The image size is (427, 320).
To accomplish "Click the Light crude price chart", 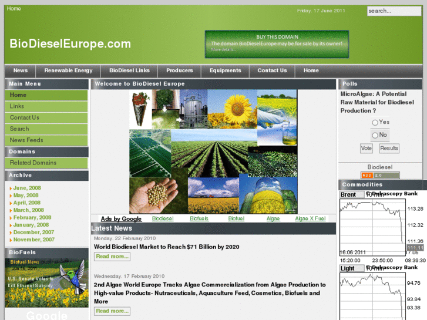I will click(x=372, y=297).
